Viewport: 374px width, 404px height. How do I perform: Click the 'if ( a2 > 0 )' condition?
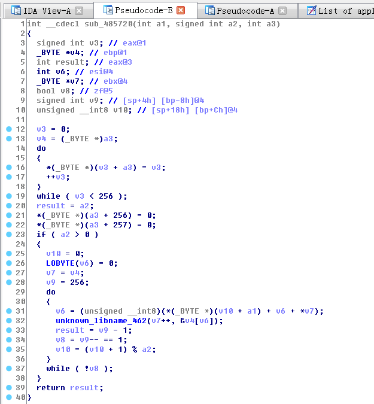pos(68,235)
